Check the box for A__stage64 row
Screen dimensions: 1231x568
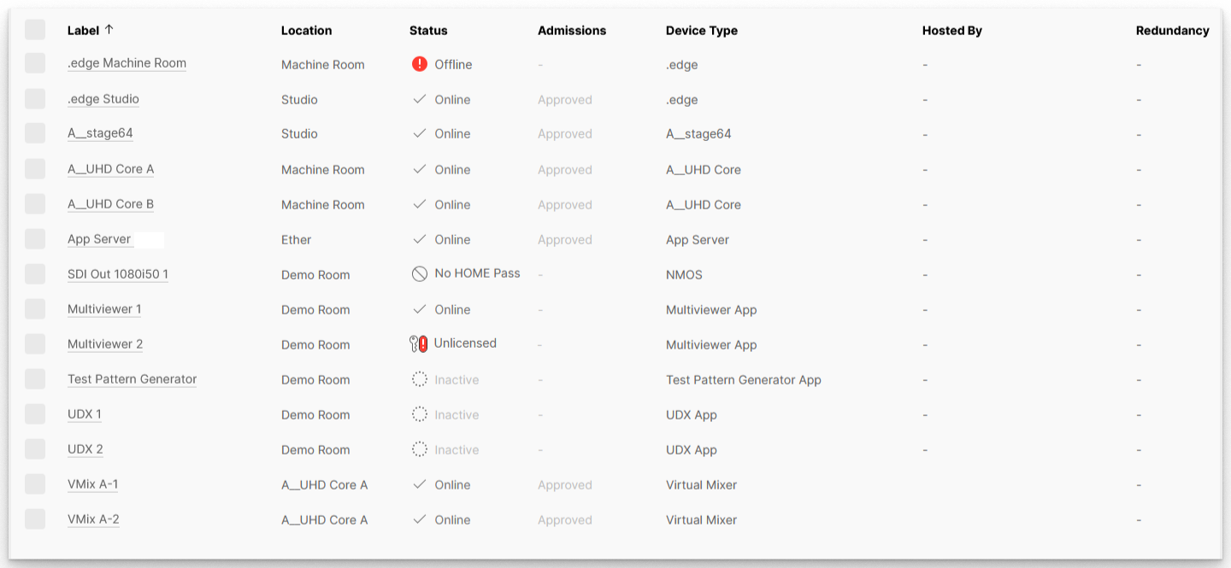(x=35, y=133)
